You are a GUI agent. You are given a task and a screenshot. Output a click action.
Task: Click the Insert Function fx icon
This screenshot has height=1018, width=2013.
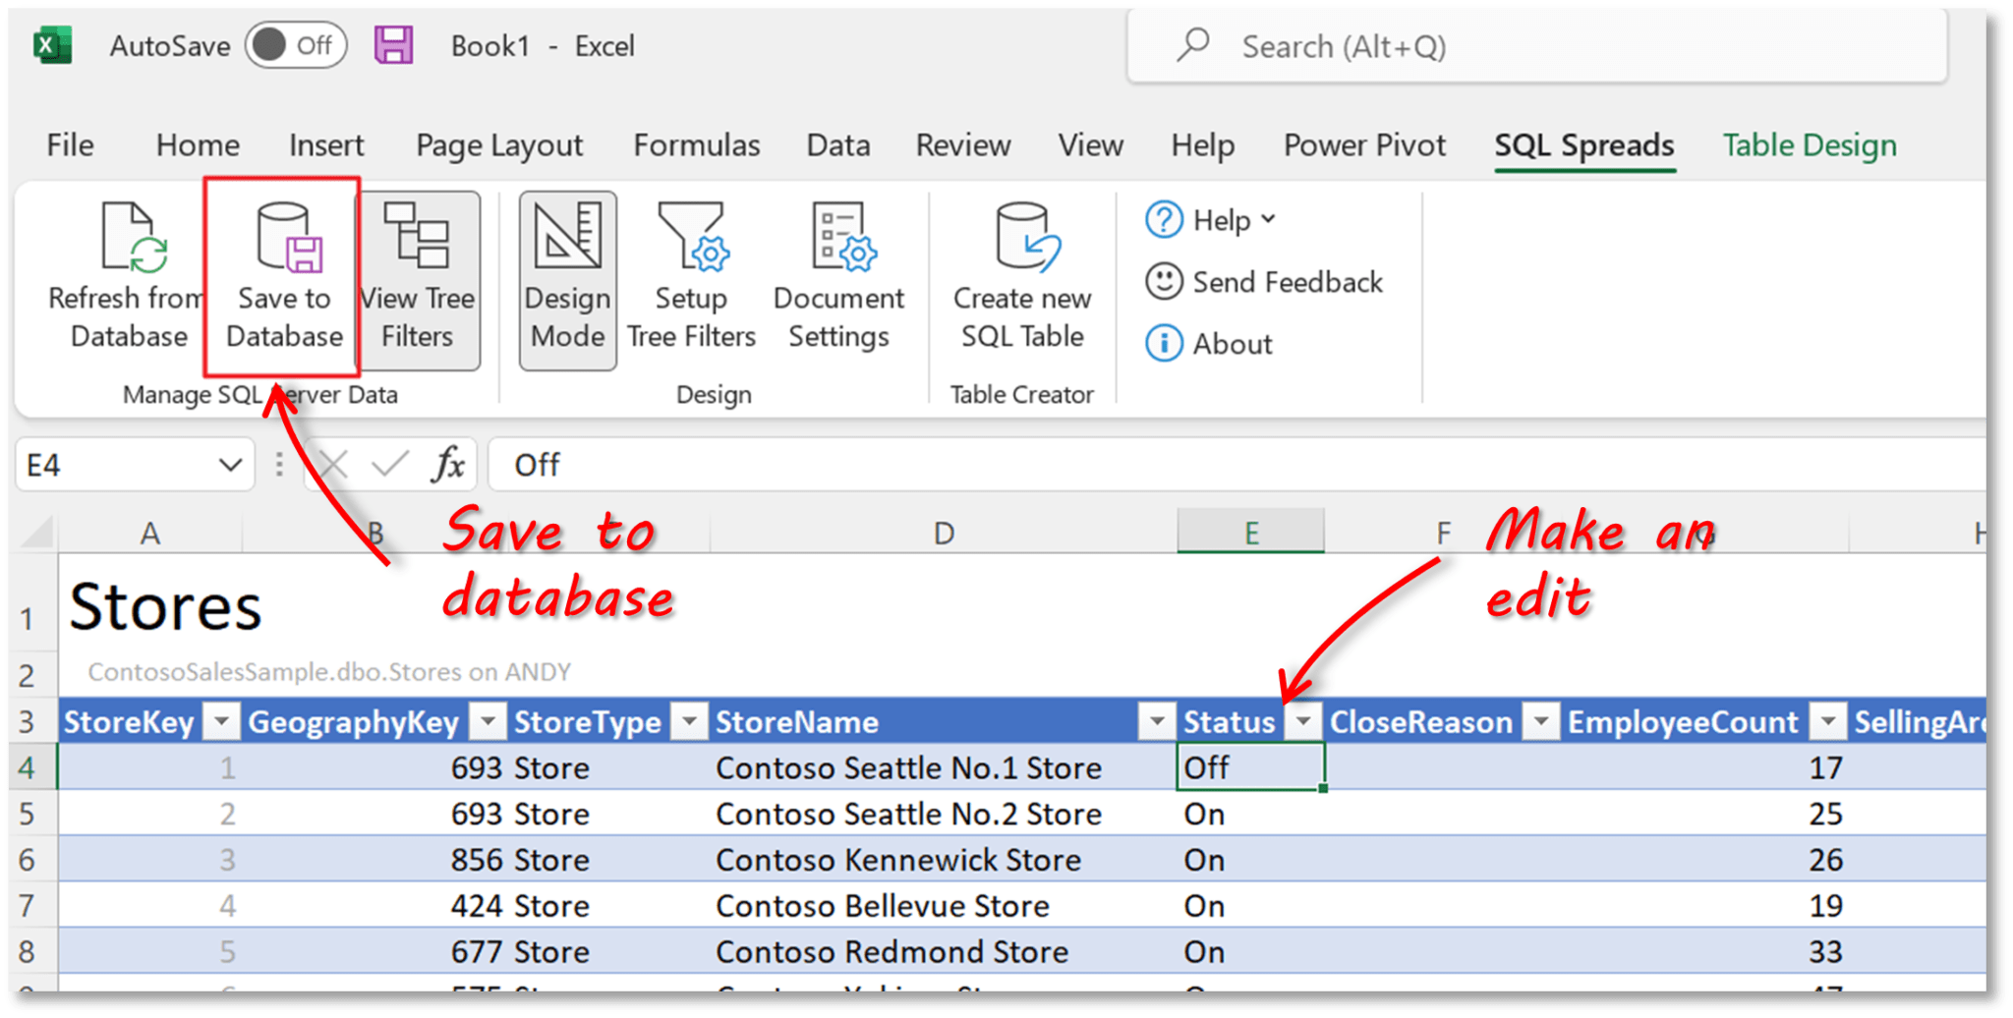point(448,464)
